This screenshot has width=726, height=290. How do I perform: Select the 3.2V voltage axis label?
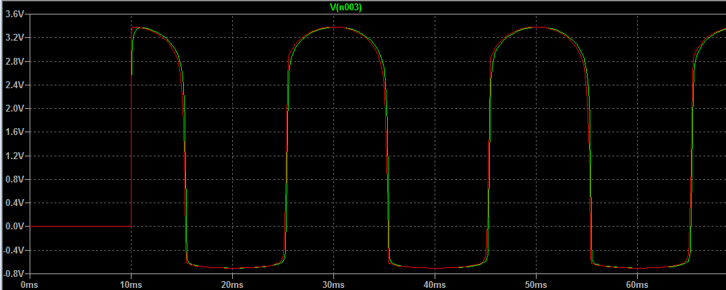pos(14,38)
